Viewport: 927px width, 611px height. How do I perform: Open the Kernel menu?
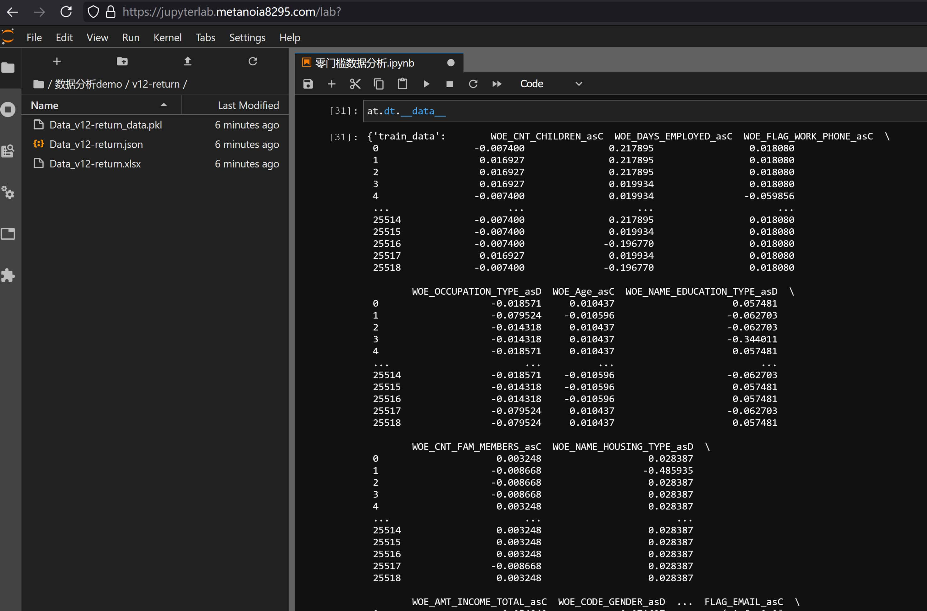coord(167,37)
